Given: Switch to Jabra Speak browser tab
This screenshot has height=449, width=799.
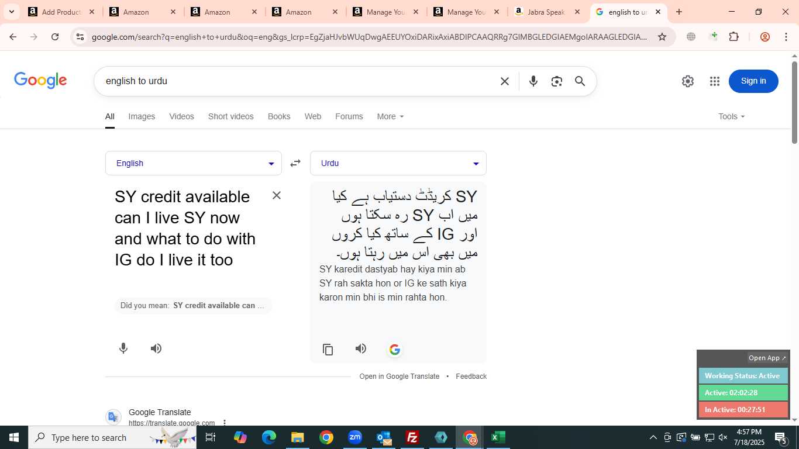Looking at the screenshot, I should (546, 12).
